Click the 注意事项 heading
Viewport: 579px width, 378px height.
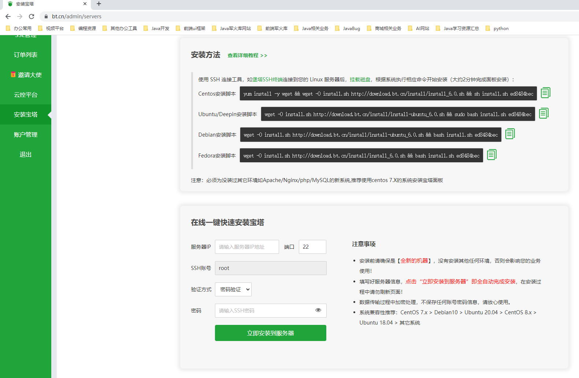[364, 244]
